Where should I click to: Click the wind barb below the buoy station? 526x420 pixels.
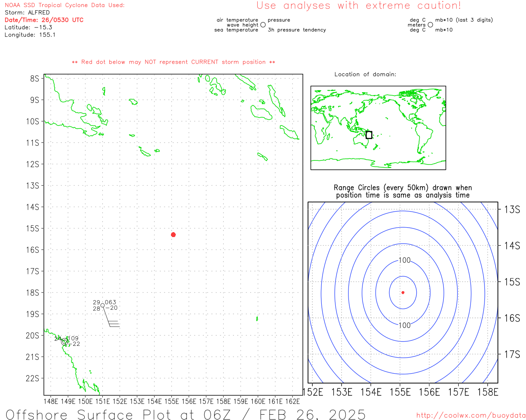(111, 317)
